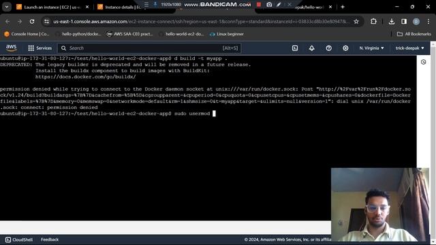
Task: Close the Launch an instance tab
Action: tap(87, 7)
